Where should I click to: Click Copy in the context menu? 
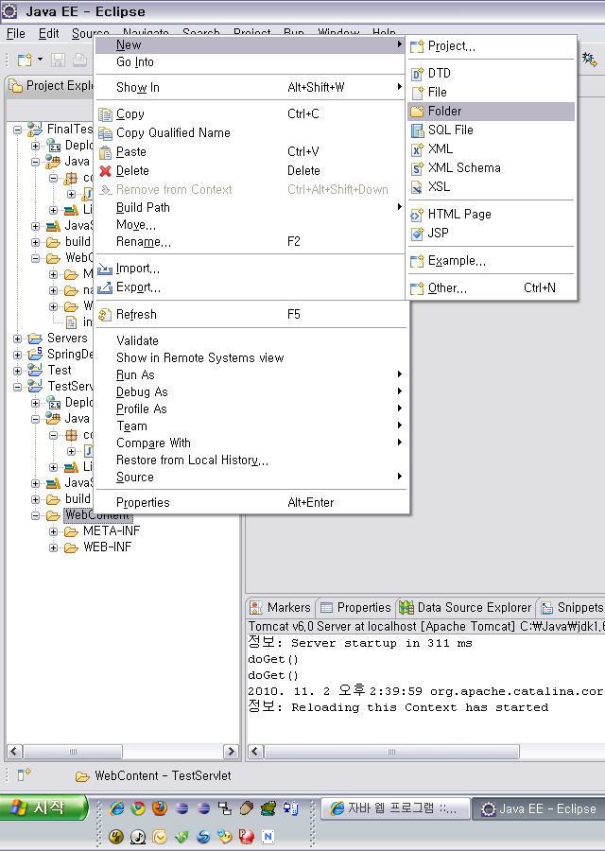pos(251,114)
